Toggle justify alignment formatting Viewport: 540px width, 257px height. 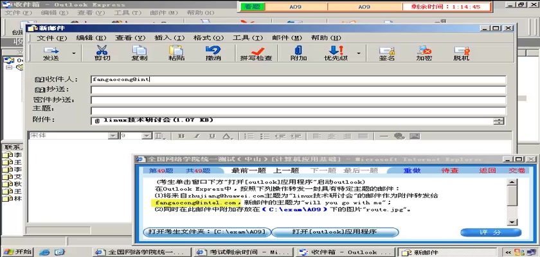363,136
